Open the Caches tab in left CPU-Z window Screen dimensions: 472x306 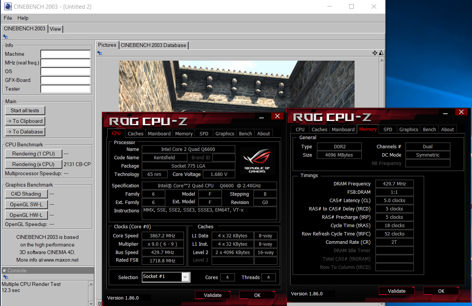(x=136, y=133)
